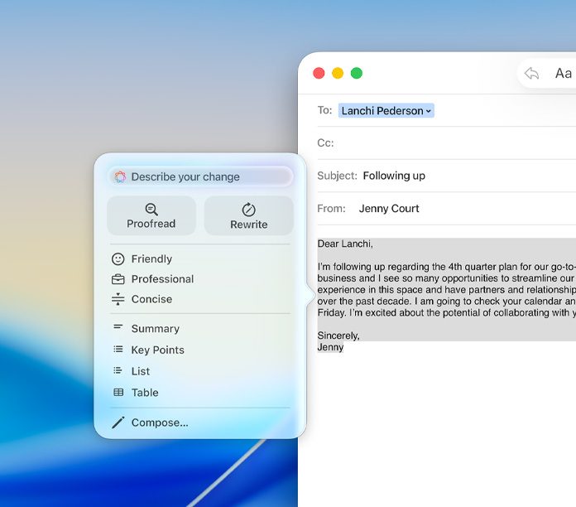Viewport: 576px width, 507px height.
Task: Zoom the compose window with green button
Action: (x=357, y=73)
